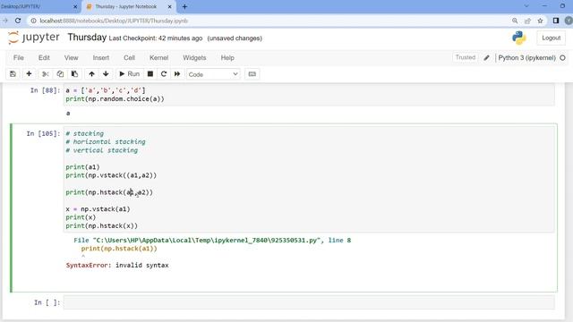Screen dimensions: 573x322
Task: Run the current cell
Action: 129,74
